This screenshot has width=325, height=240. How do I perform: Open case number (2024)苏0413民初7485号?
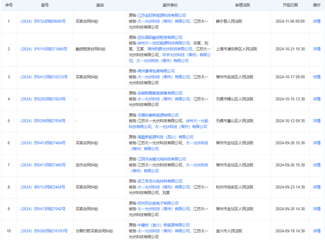(43, 165)
